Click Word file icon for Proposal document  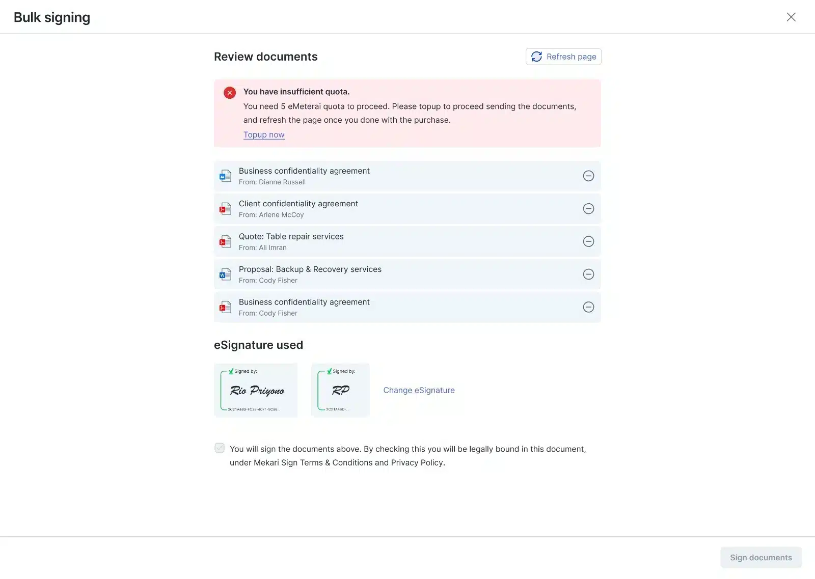pos(225,275)
